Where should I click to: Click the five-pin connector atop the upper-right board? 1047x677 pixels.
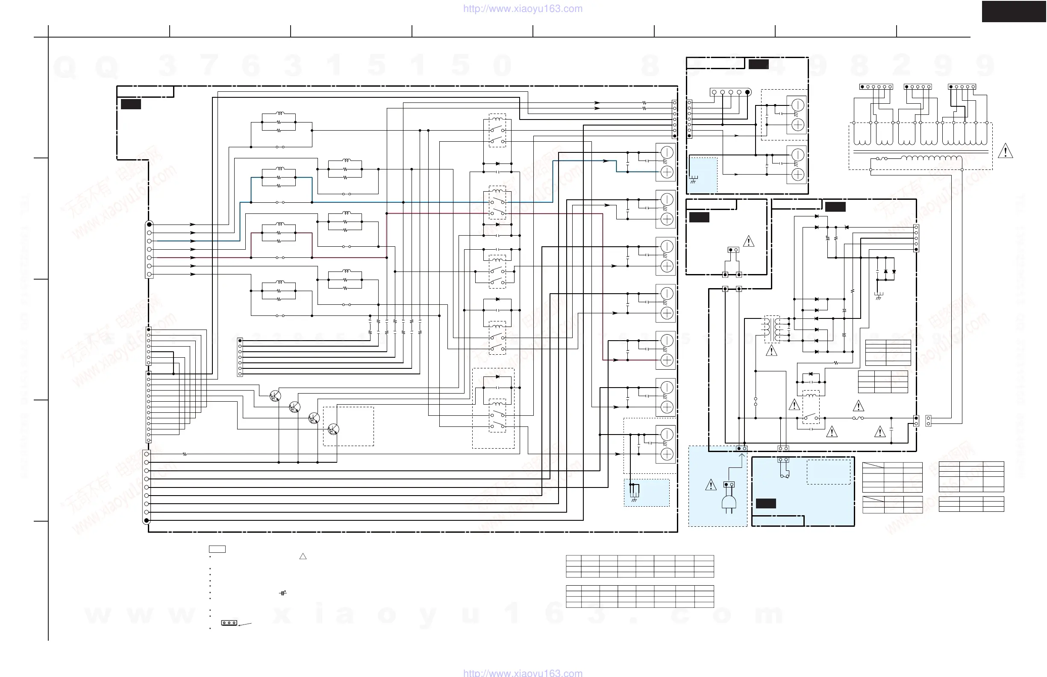pos(731,92)
